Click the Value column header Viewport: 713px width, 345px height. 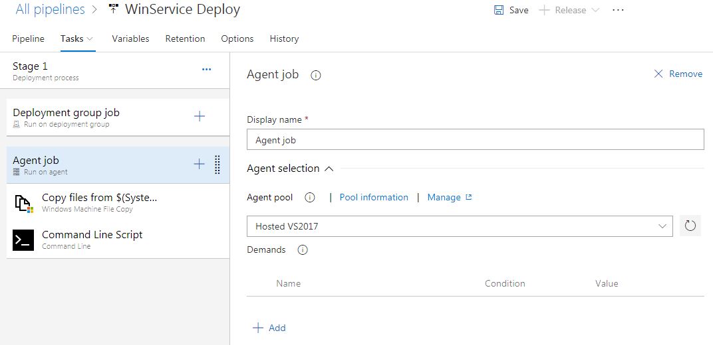pyautogui.click(x=607, y=283)
